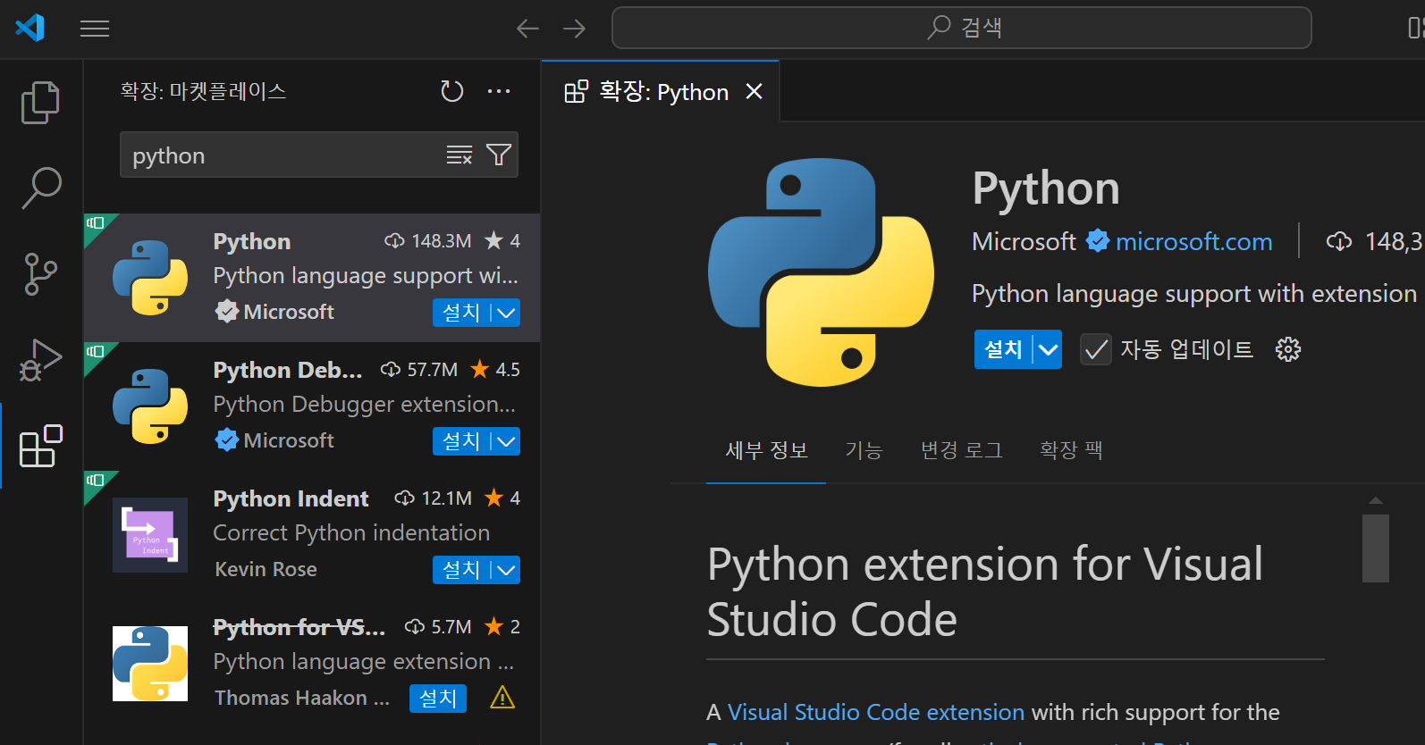Select the 확장: Python editor tab
1425x745 pixels.
(x=660, y=91)
